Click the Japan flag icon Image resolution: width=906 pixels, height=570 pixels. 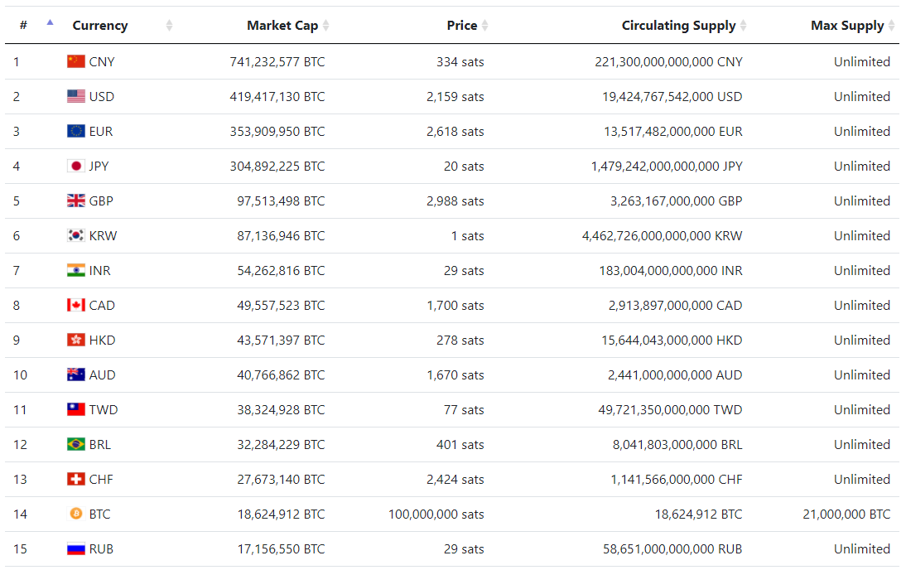pyautogui.click(x=76, y=166)
